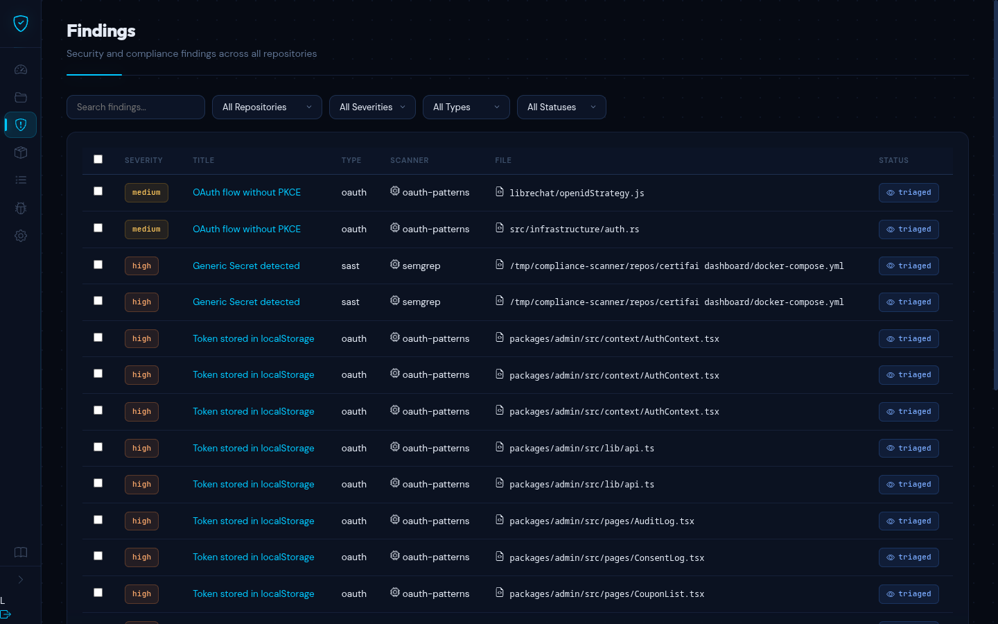The image size is (998, 624).
Task: Open the list icon in sidebar
Action: 21,180
